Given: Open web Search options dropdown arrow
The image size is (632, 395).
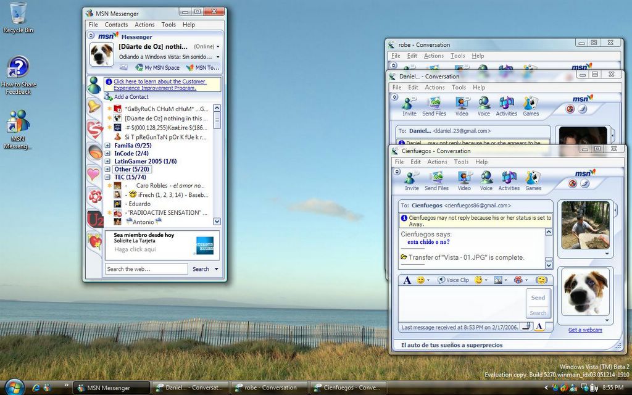Looking at the screenshot, I should click(x=217, y=269).
